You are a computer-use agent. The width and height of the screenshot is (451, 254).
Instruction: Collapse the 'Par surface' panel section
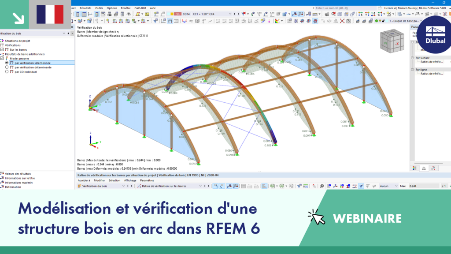tap(412, 58)
